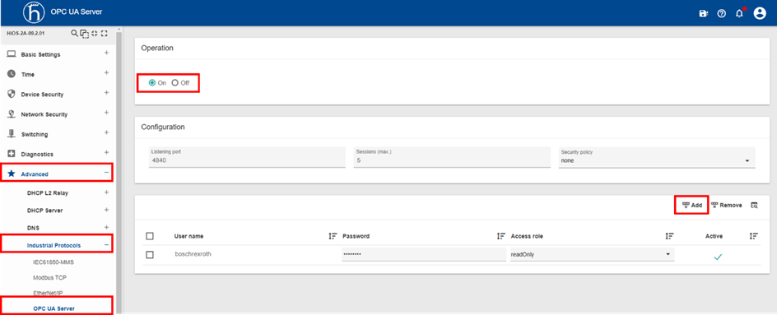Open the user account avatar menu
Screen dimensions: 777x315
point(760,13)
